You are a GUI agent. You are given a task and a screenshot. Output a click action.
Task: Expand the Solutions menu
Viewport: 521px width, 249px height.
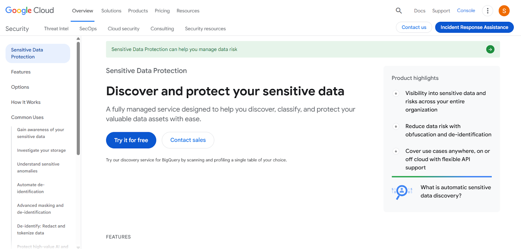click(x=111, y=11)
